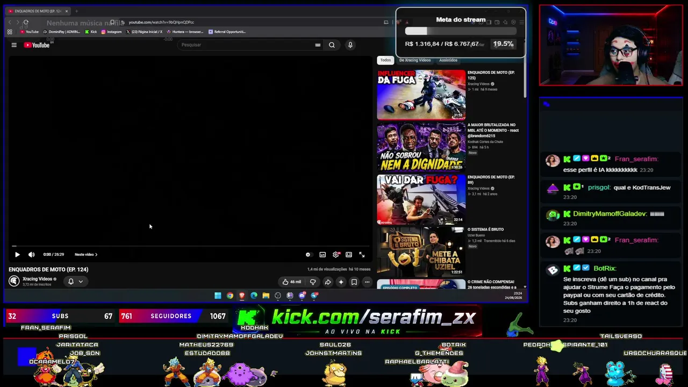Mute the video volume
The width and height of the screenshot is (688, 387).
[31, 255]
